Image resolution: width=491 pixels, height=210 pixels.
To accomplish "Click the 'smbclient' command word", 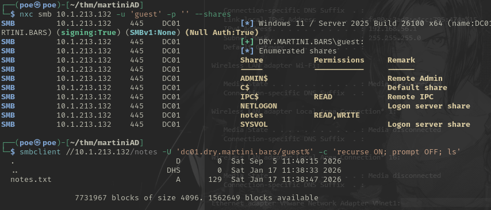I will pos(40,152).
